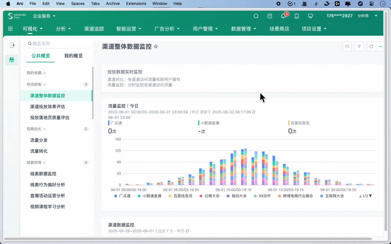The width and height of the screenshot is (391, 244).
Task: Open the green ellipsis more-options icon
Action: tap(380, 46)
